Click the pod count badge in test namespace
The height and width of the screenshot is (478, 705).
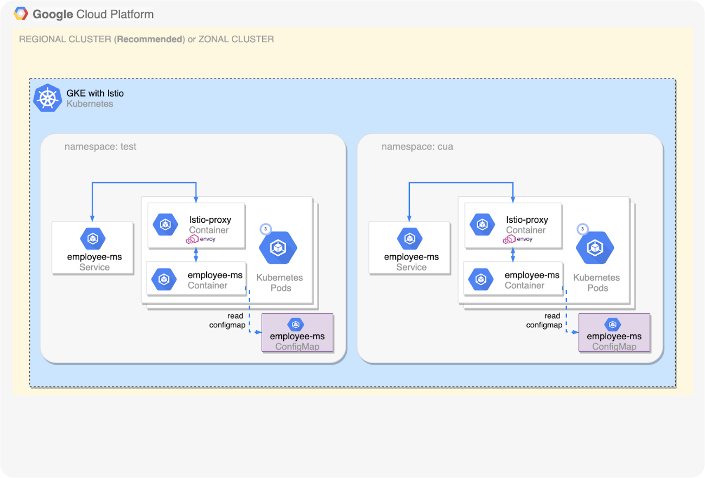pos(265,229)
